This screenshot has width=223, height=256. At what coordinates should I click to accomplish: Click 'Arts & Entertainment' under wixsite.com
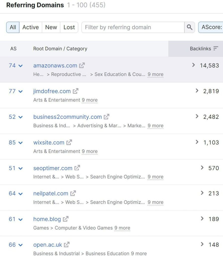pos(57,151)
